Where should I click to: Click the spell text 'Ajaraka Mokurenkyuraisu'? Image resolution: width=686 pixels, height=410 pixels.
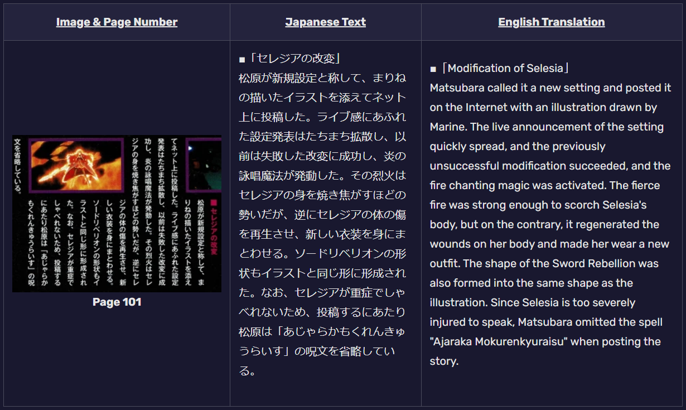497,341
